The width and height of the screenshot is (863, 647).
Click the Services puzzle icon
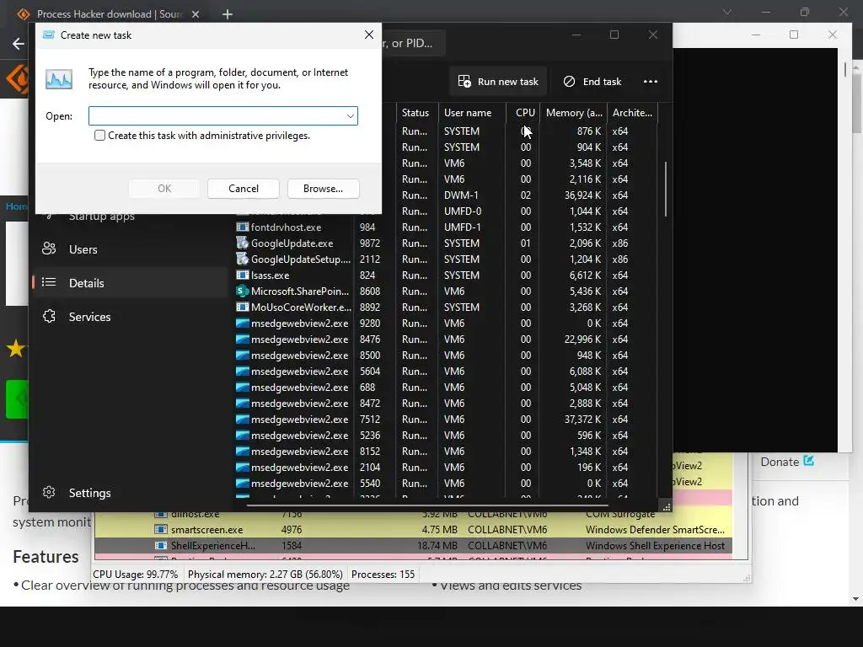(49, 317)
